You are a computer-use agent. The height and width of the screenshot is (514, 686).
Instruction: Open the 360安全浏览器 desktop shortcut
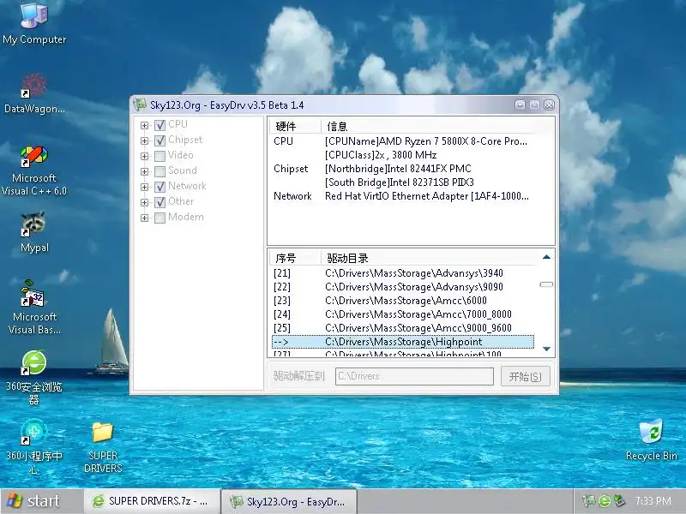point(34,377)
